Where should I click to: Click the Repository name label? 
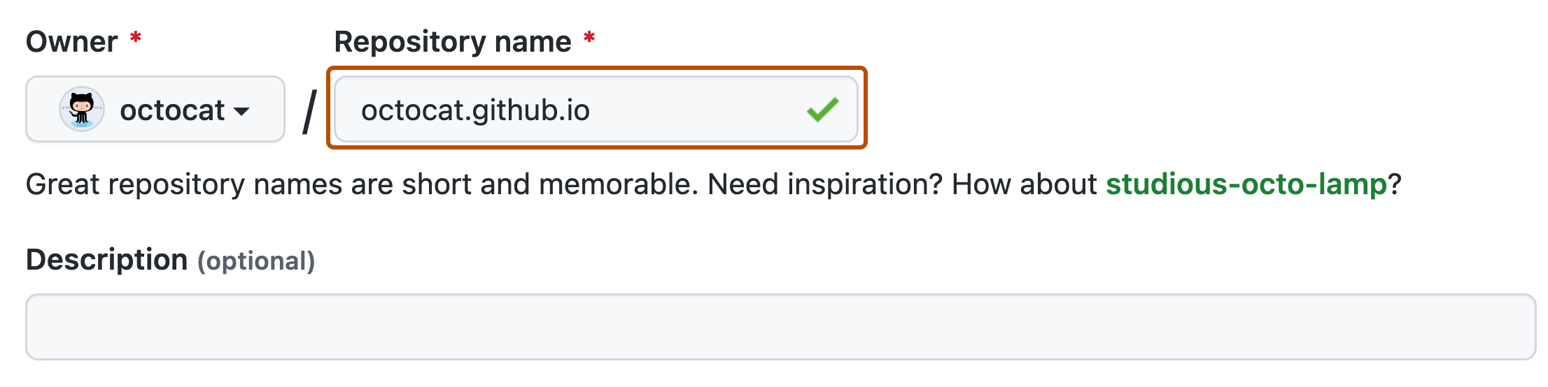(x=452, y=42)
